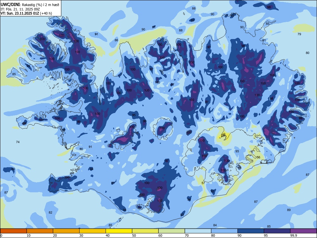Click the medium blue 80–90 legend swatch

[x=224, y=231]
